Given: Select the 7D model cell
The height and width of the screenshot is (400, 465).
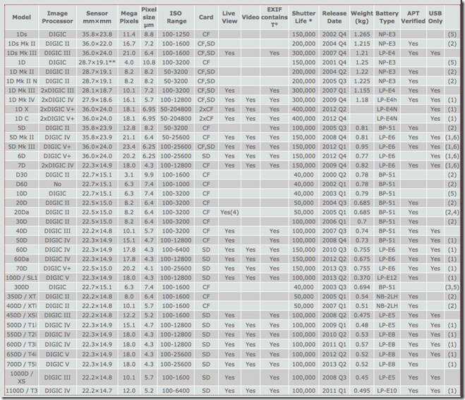Looking at the screenshot, I should point(22,165).
